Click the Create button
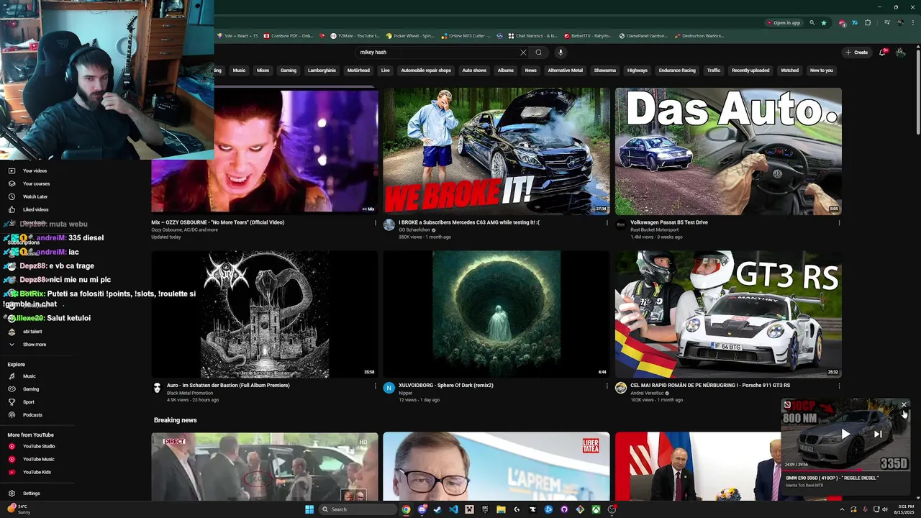This screenshot has height=518, width=921. [x=856, y=52]
